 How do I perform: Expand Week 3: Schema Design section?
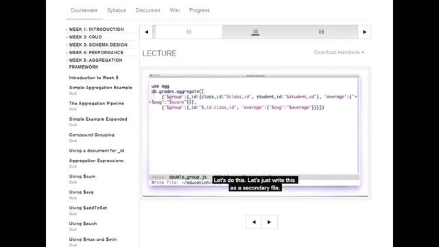tap(98, 45)
